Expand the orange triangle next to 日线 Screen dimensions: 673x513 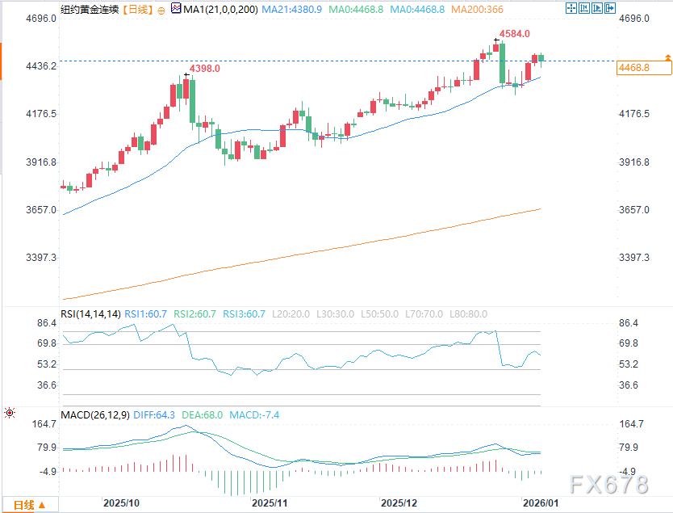pyautogui.click(x=44, y=506)
